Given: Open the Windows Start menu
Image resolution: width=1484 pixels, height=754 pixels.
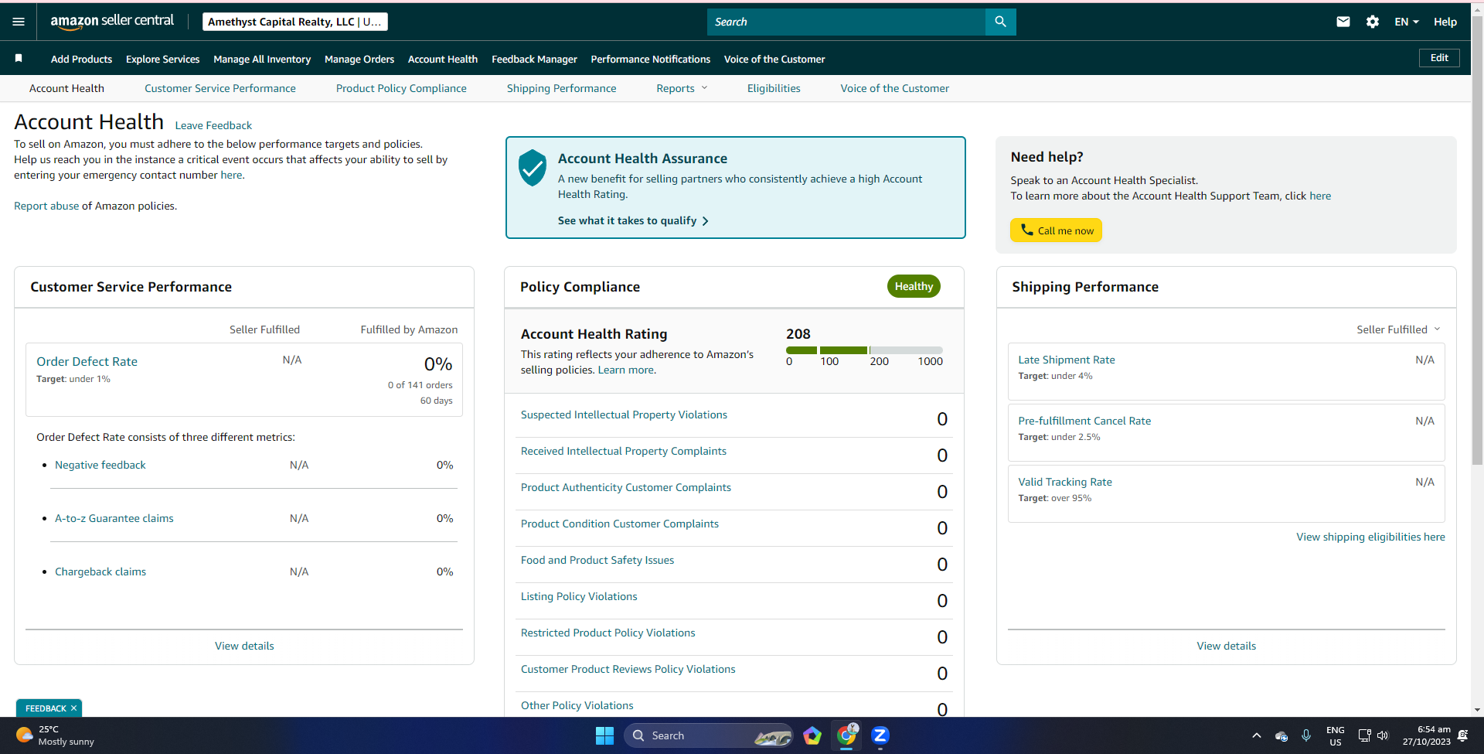Looking at the screenshot, I should click(x=604, y=735).
